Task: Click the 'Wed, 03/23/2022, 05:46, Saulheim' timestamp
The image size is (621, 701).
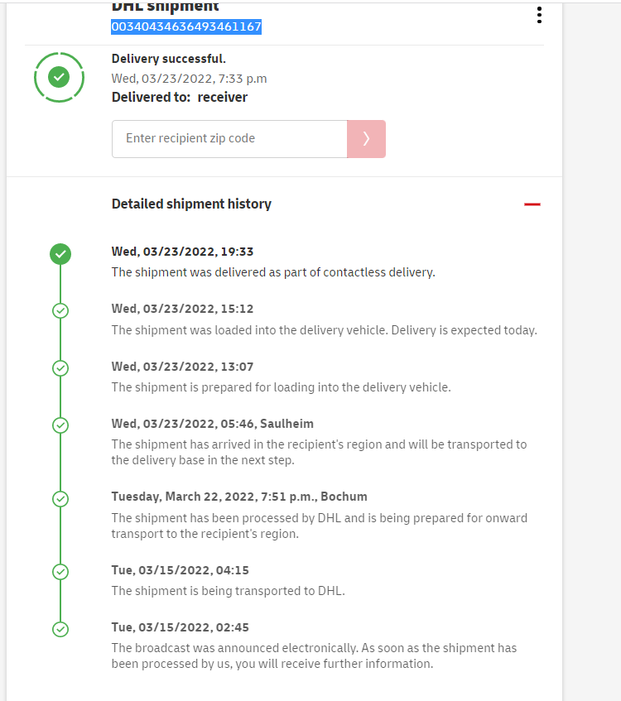Action: point(214,424)
